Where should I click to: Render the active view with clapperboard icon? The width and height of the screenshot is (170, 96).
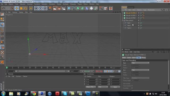pyautogui.click(x=55, y=8)
